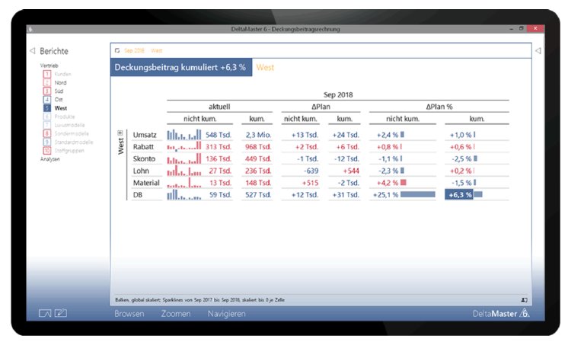Open report 4 Ost icon
568x342 pixels.
pyautogui.click(x=47, y=99)
